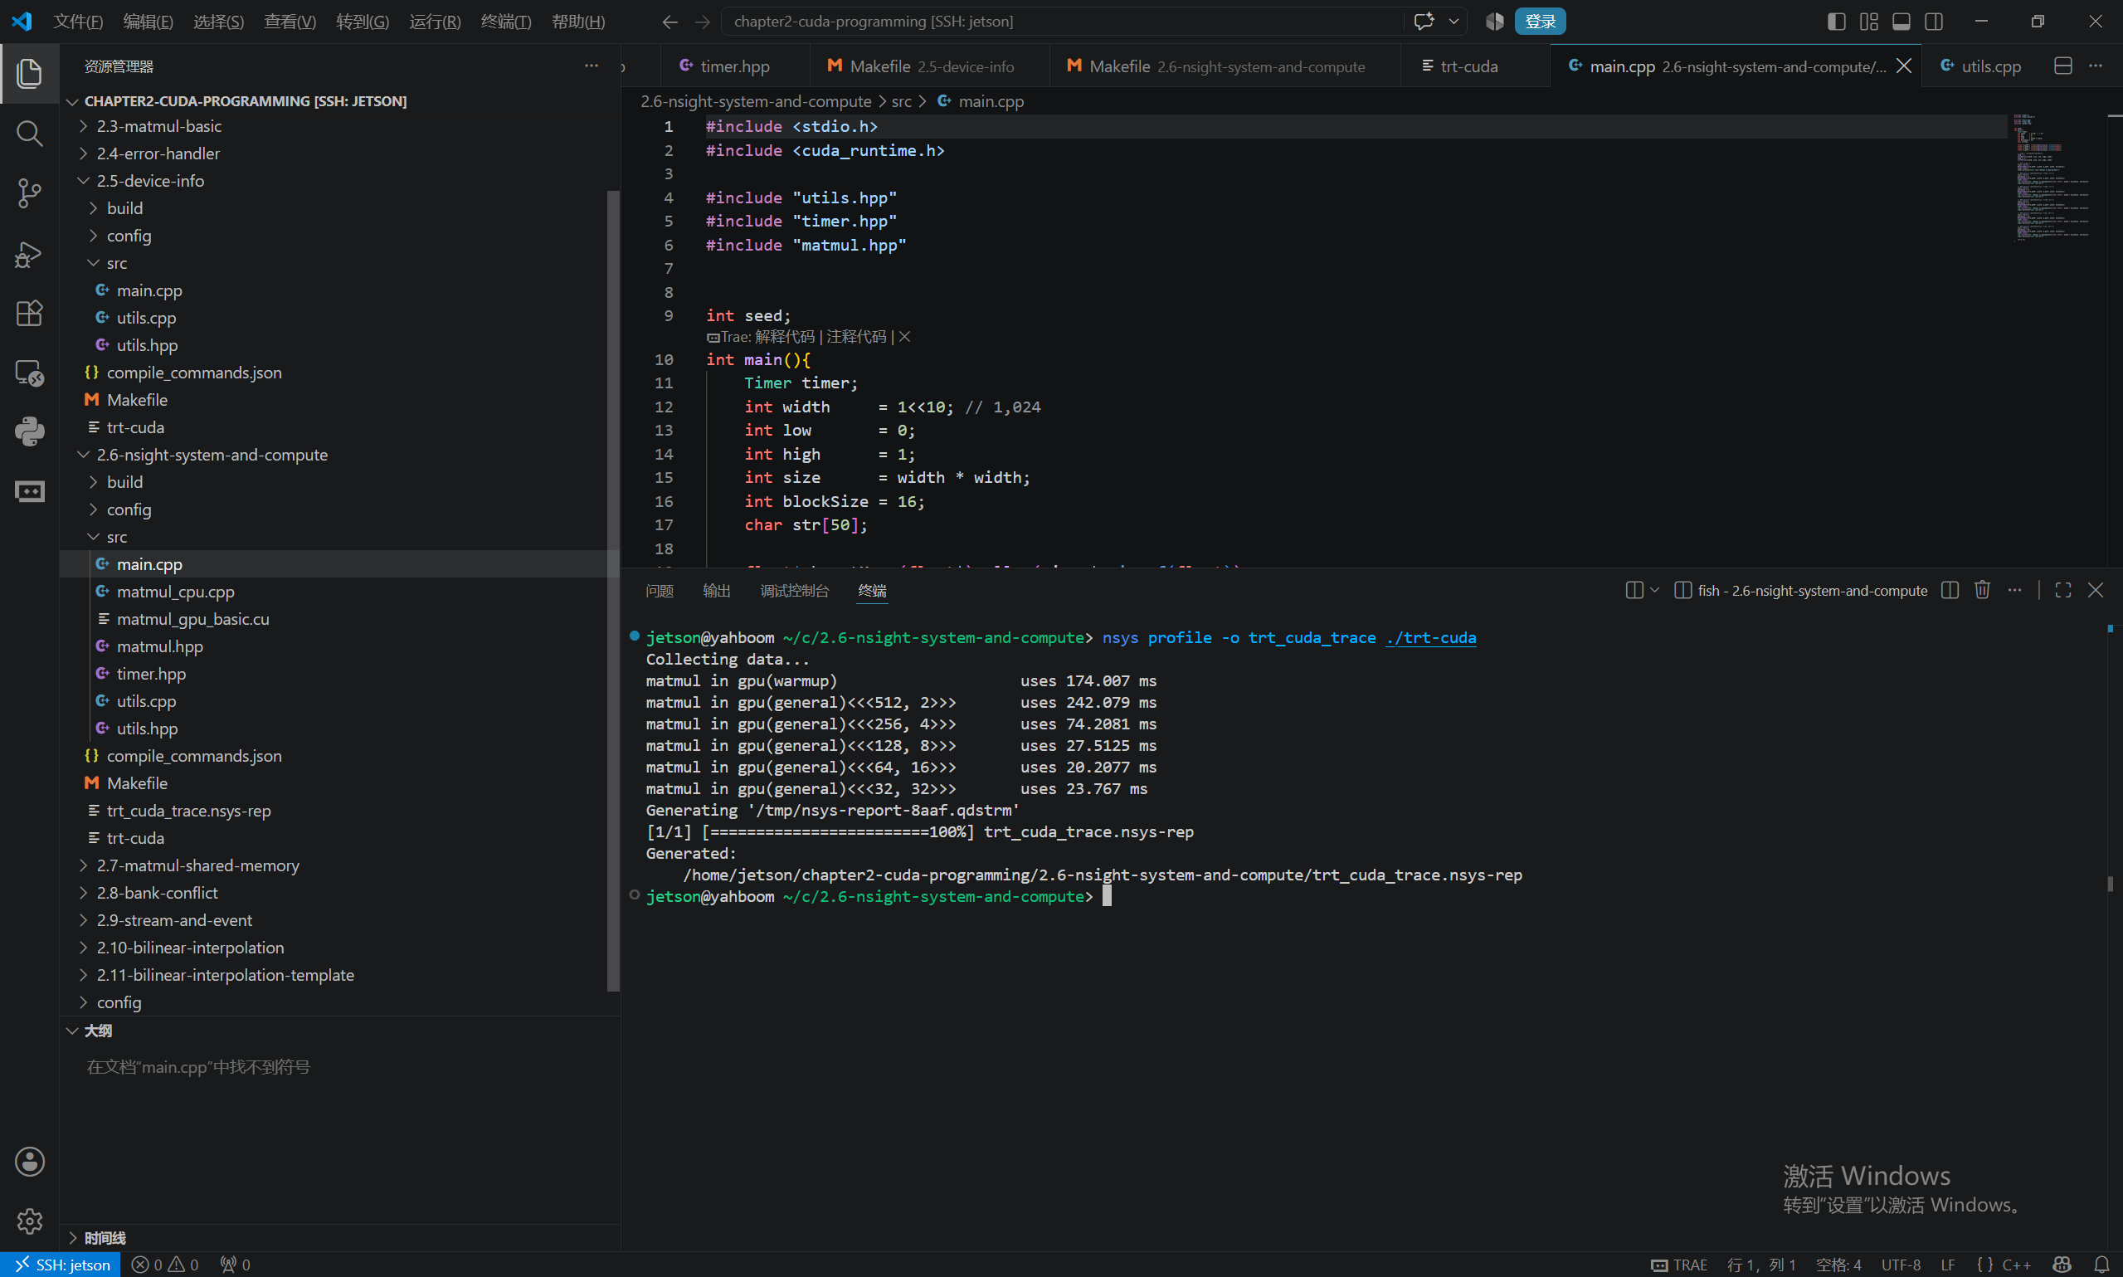Viewport: 2123px width, 1277px height.
Task: Click the 空格: 4 indentation setting
Action: tap(1838, 1265)
